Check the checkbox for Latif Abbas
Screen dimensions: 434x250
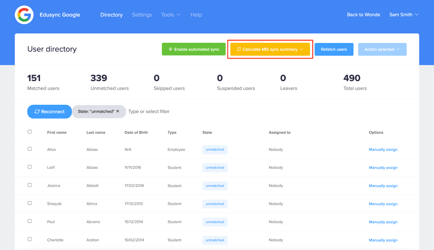30,167
